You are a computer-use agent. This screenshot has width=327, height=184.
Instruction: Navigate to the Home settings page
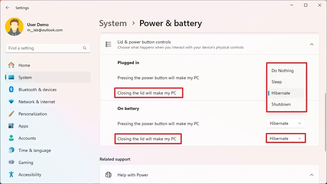tap(24, 65)
